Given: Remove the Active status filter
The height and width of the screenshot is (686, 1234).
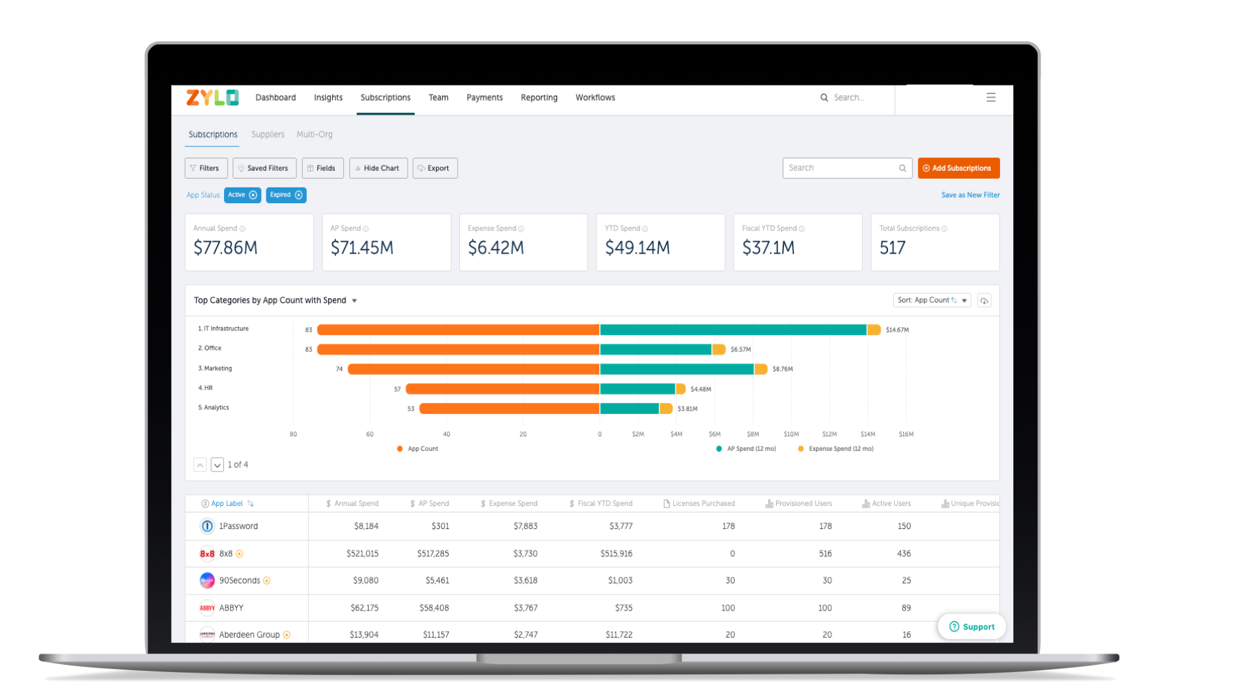Looking at the screenshot, I should (x=253, y=195).
